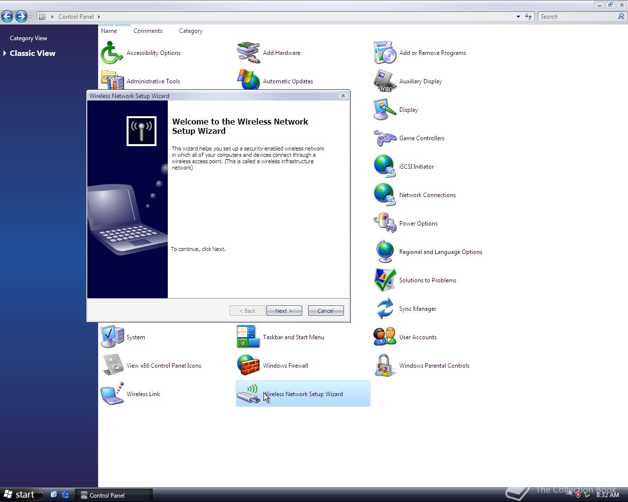Click the Forward navigation arrow

tap(21, 16)
